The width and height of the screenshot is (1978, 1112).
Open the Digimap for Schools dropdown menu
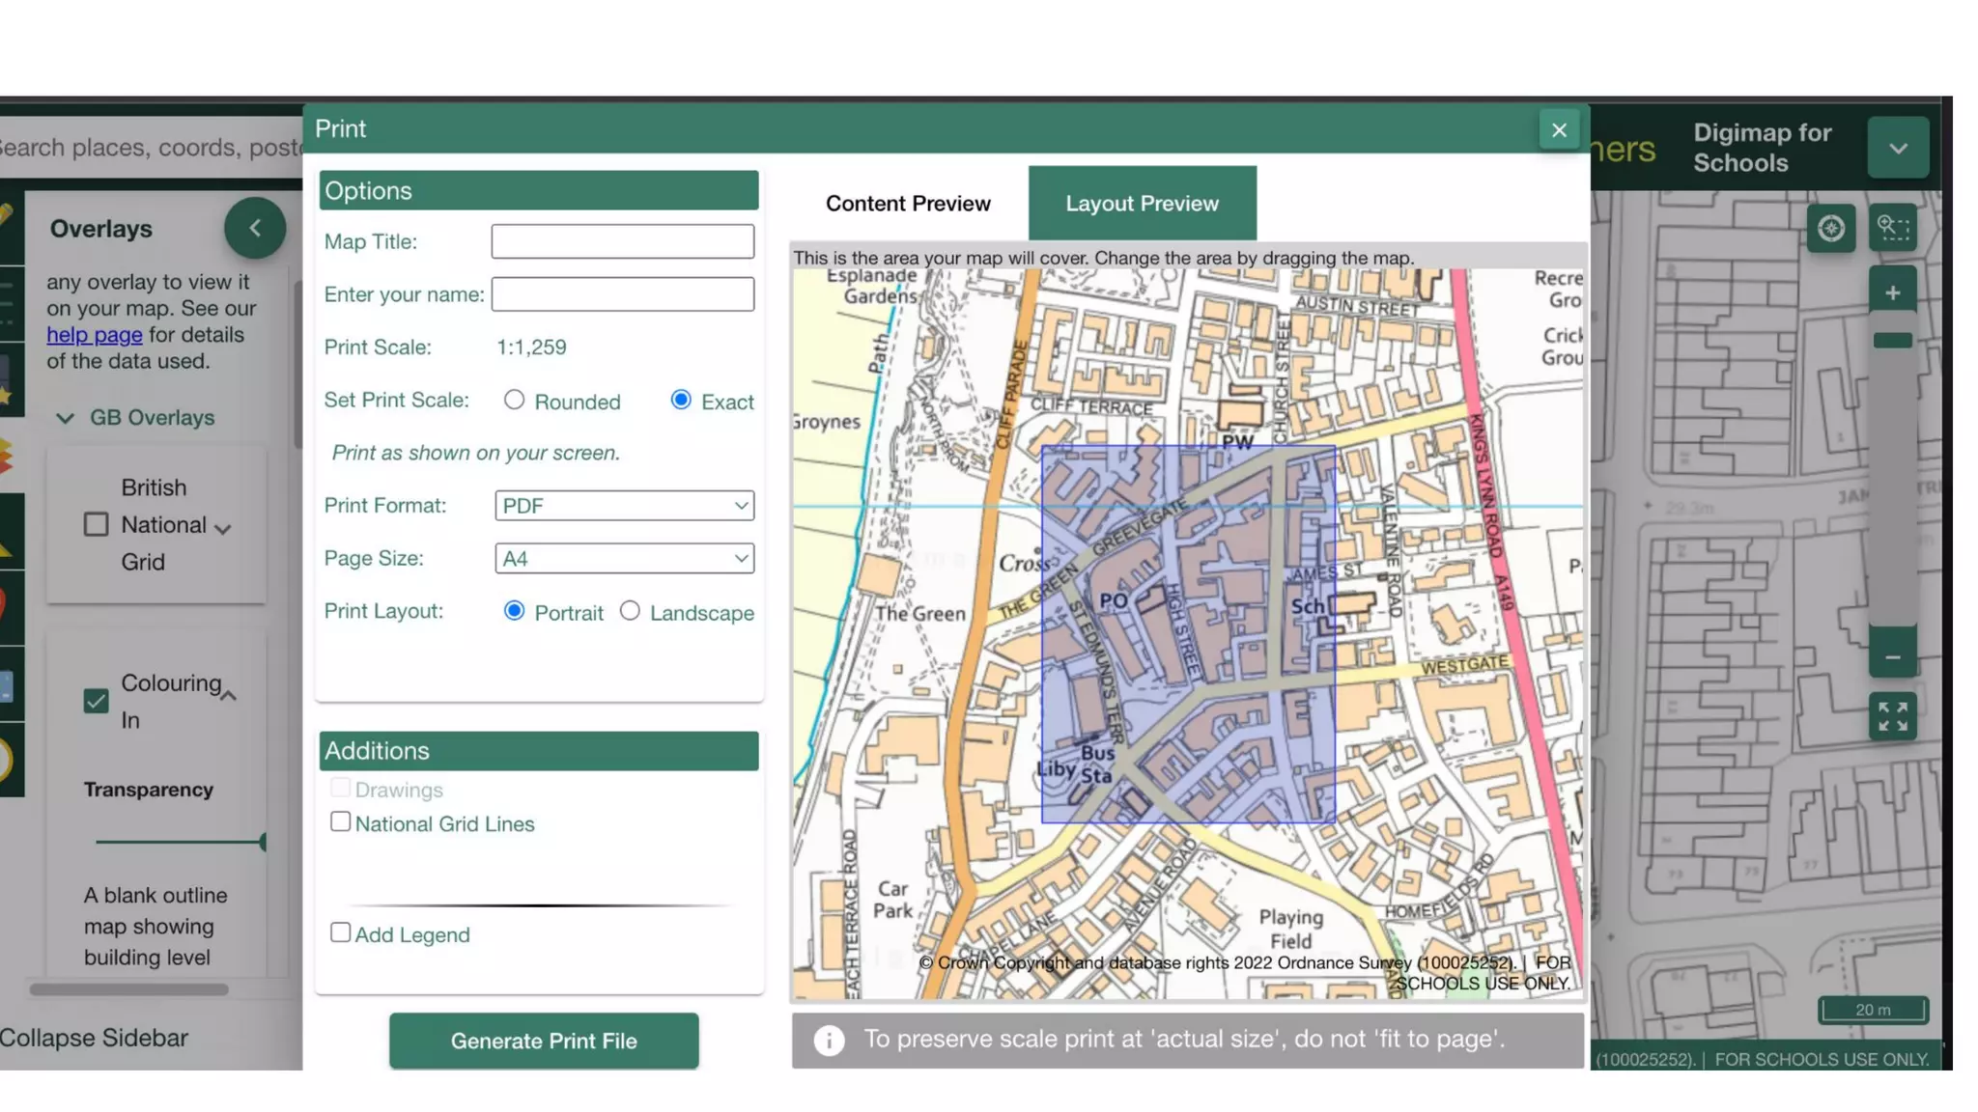[1897, 149]
